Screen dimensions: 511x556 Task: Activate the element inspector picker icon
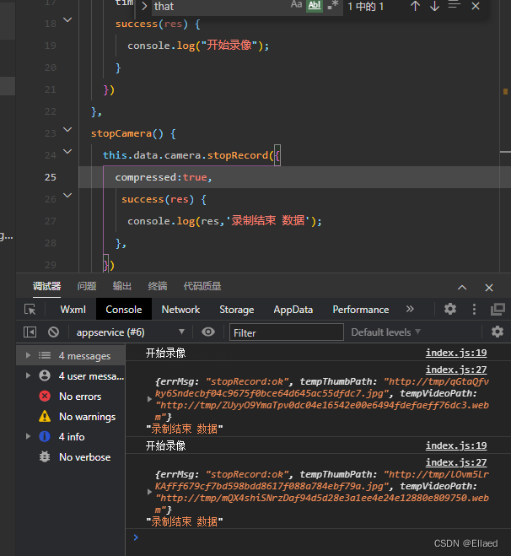[x=30, y=310]
